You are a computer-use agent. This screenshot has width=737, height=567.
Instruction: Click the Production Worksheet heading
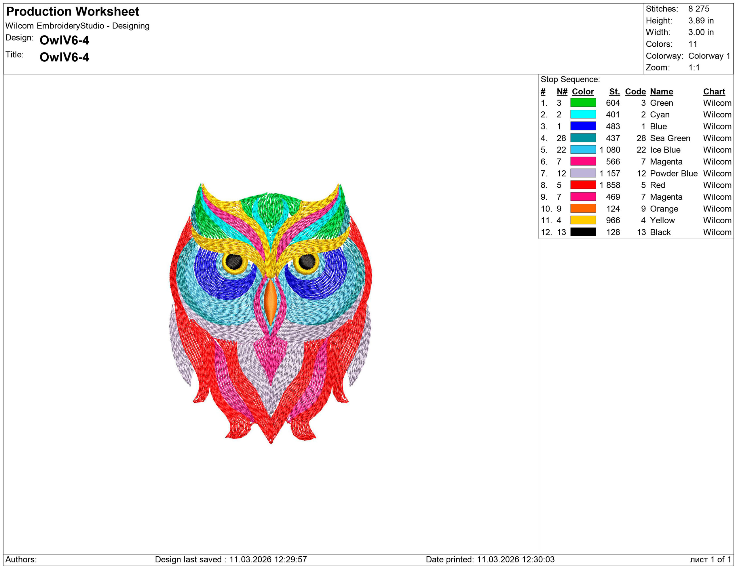[x=73, y=12]
